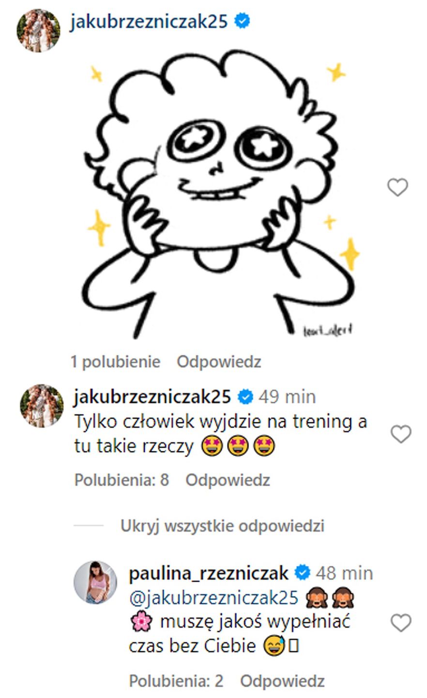Viewport: 427px width, 698px height.
Task: Open the top jakubrzezniczak25 username link
Action: 149,21
